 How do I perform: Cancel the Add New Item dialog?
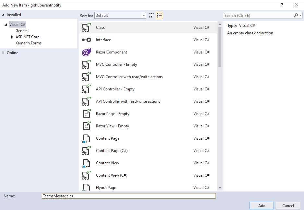(x=288, y=205)
